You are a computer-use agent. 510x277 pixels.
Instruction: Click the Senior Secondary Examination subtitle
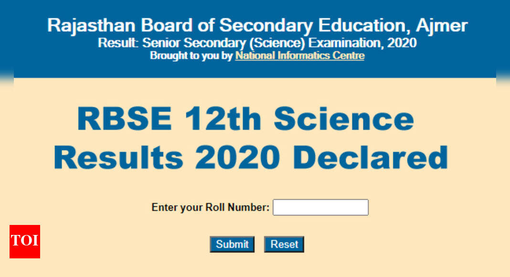click(256, 43)
